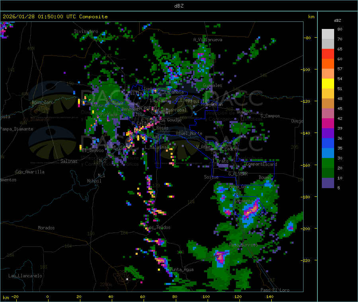Click the 0 tick on the horizontal km axis
This screenshot has height=302, width=358.
(47, 296)
